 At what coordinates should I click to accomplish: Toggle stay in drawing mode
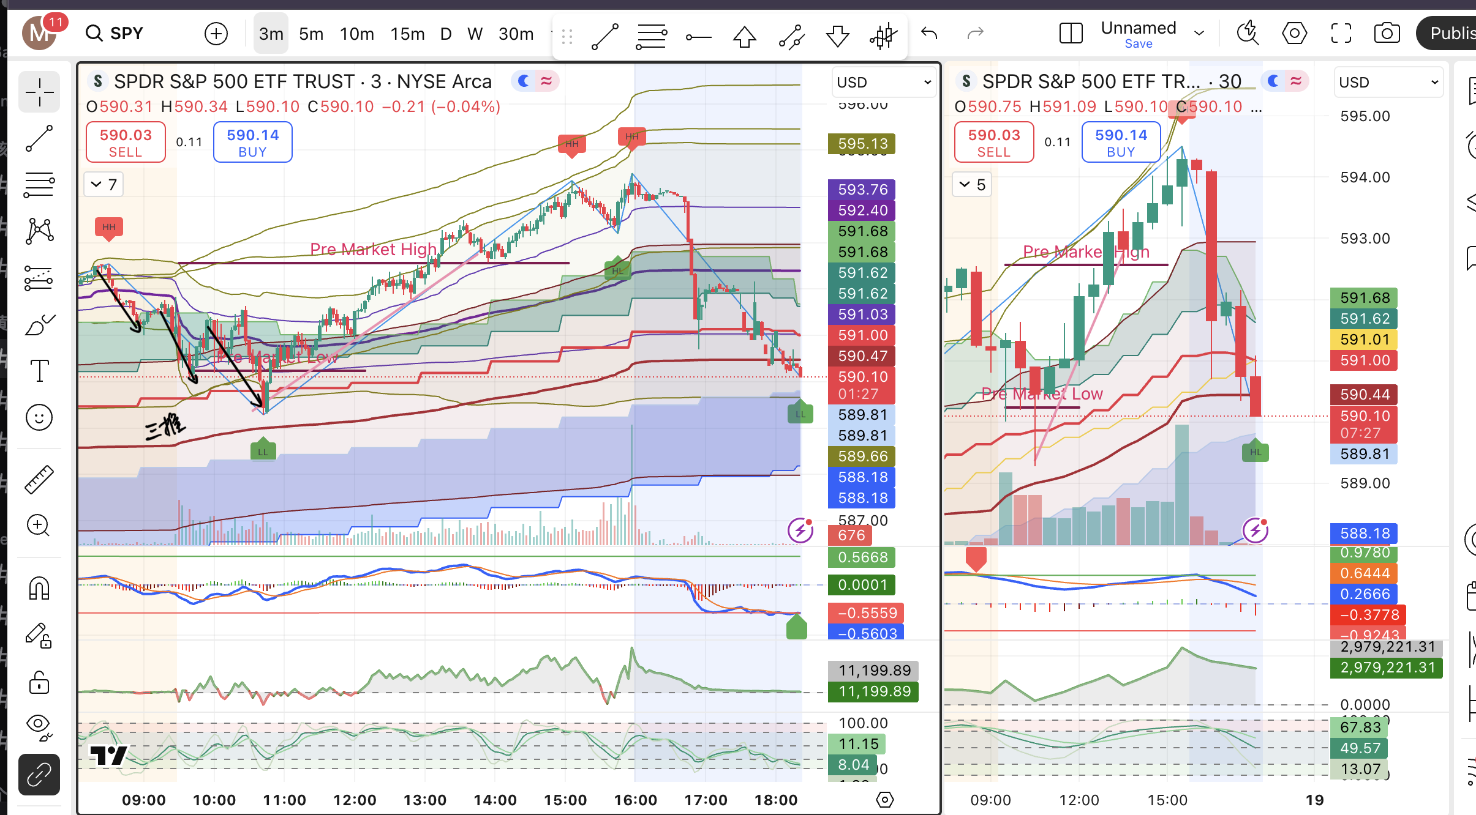point(39,635)
